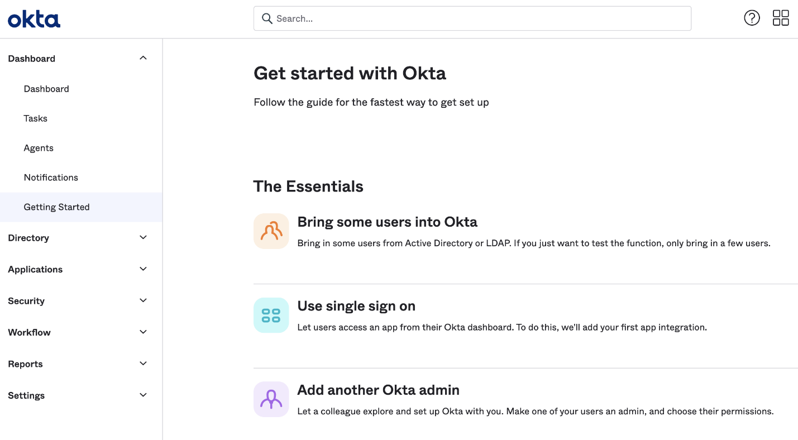This screenshot has height=440, width=798.
Task: Click the bold Dashboard section header
Action: 31,59
